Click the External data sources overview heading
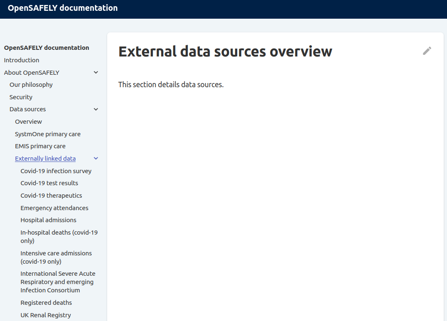447x321 pixels. point(225,51)
